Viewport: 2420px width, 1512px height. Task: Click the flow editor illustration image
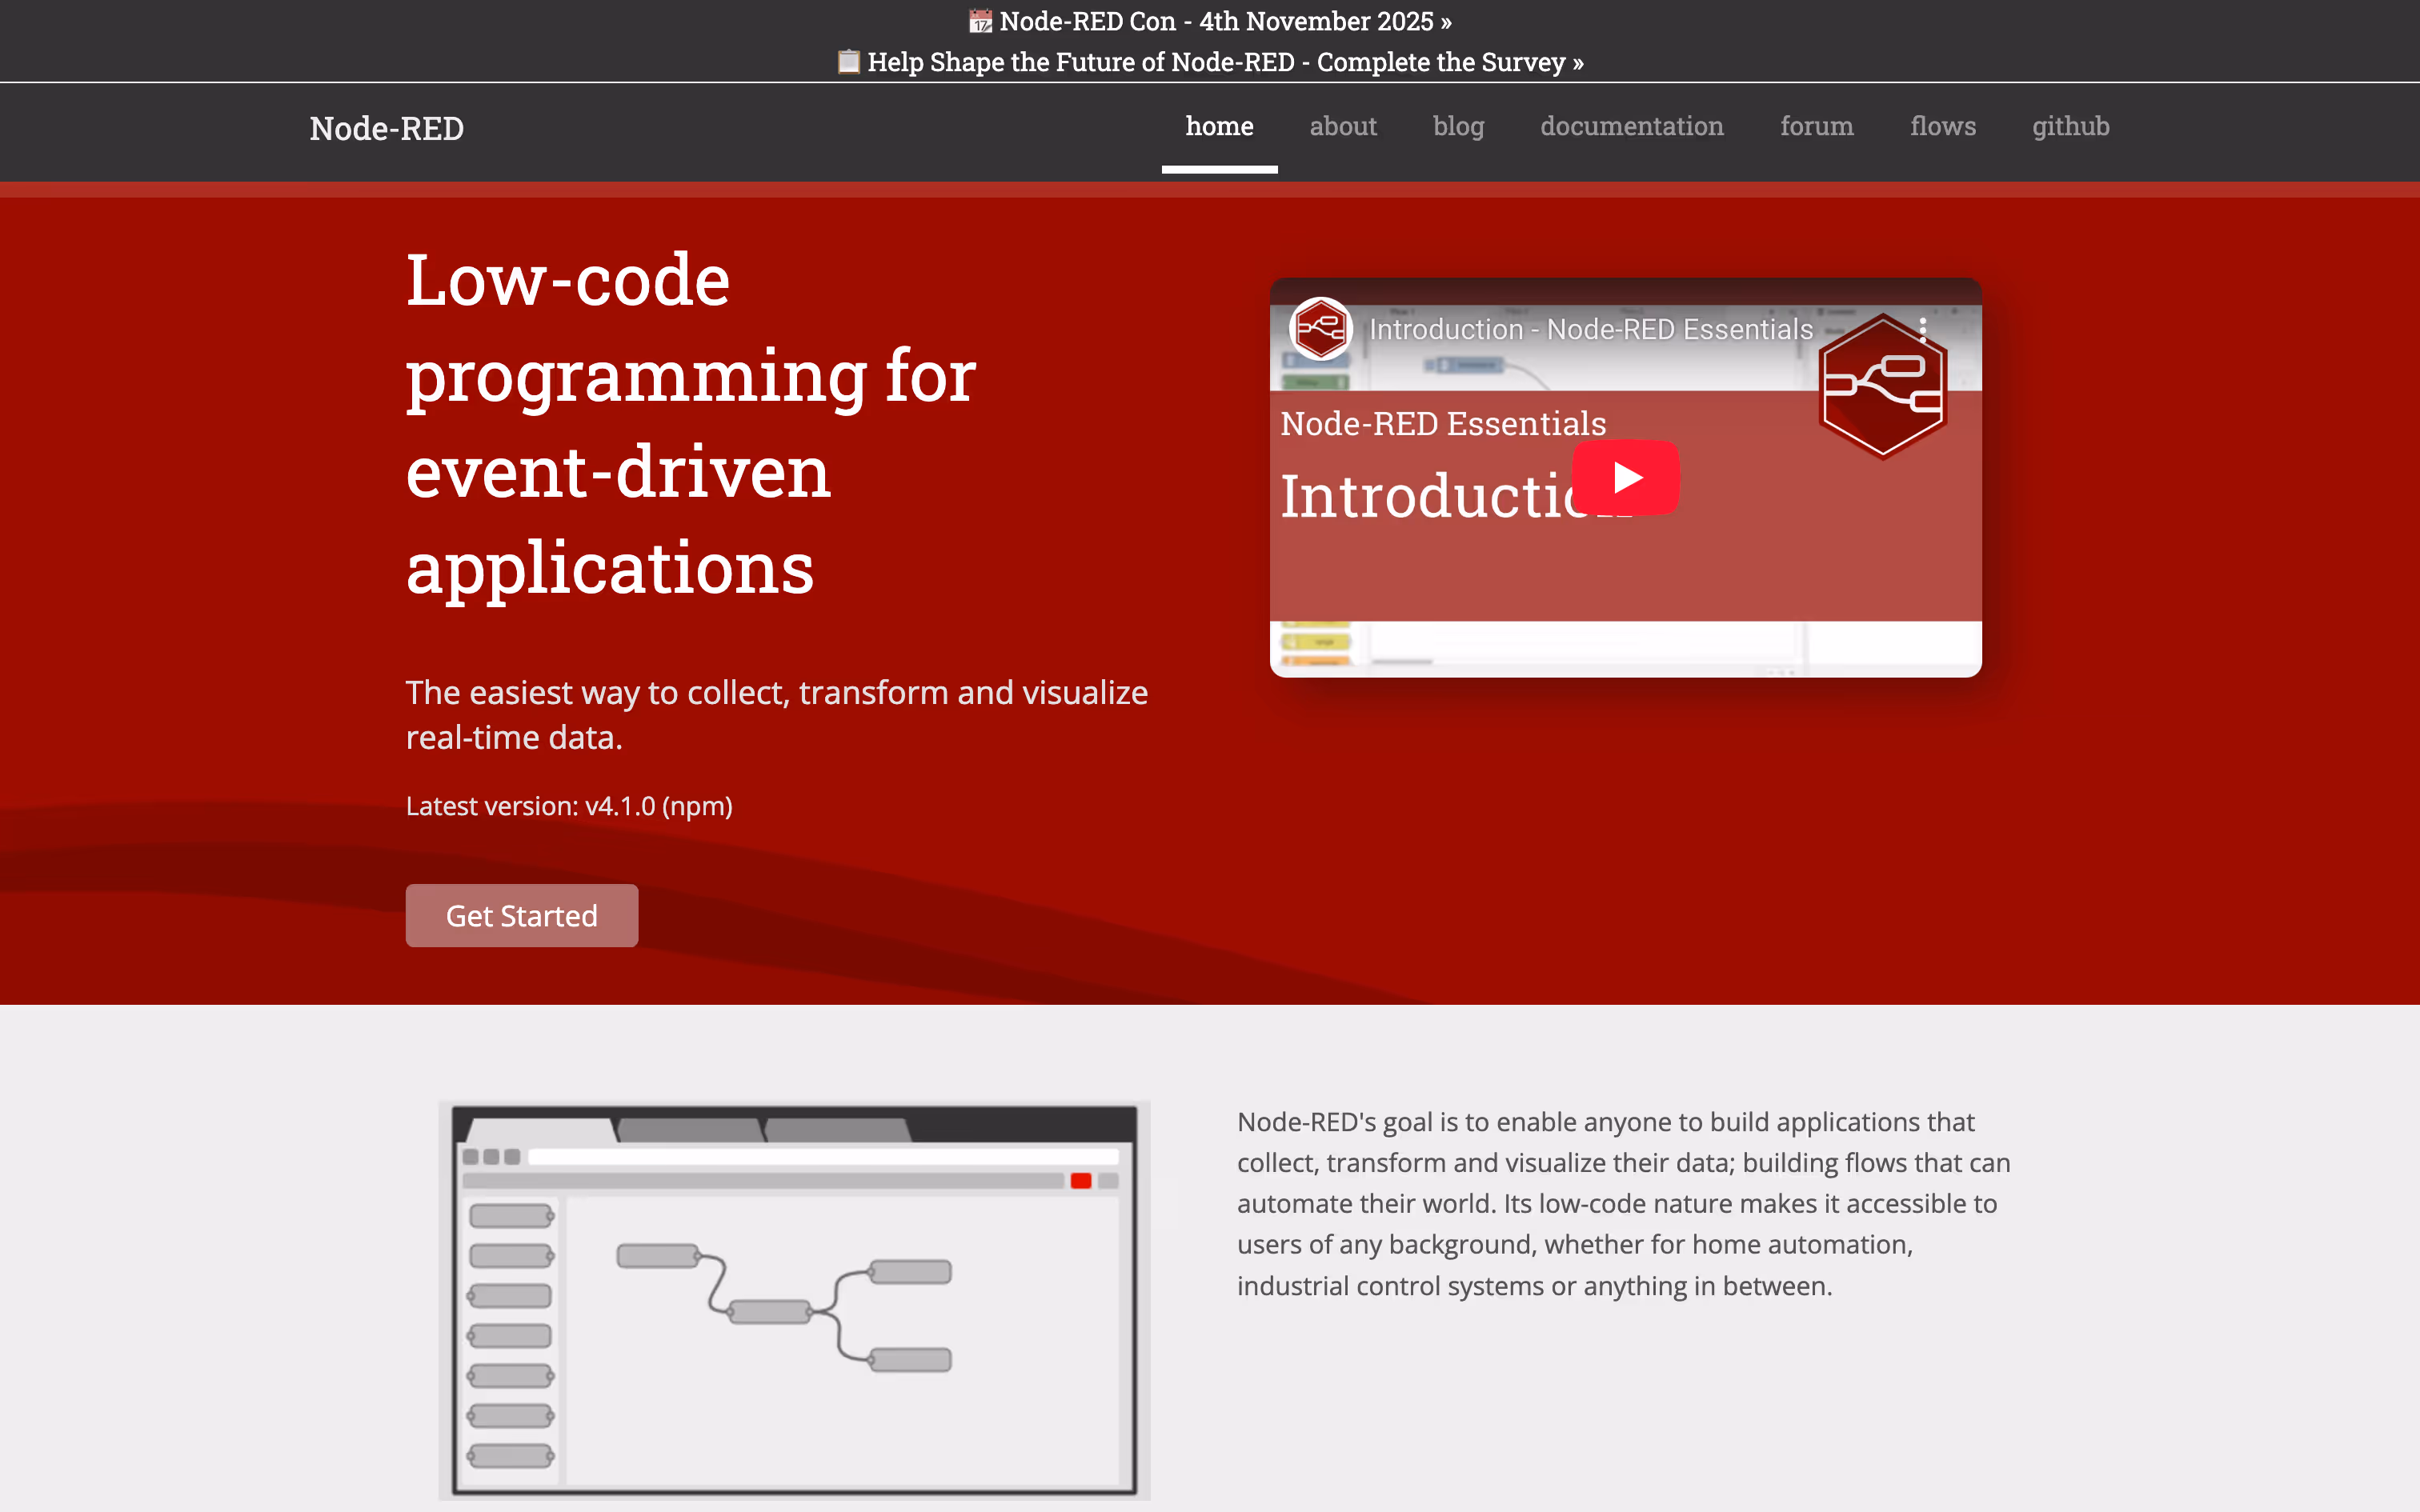pos(794,1299)
